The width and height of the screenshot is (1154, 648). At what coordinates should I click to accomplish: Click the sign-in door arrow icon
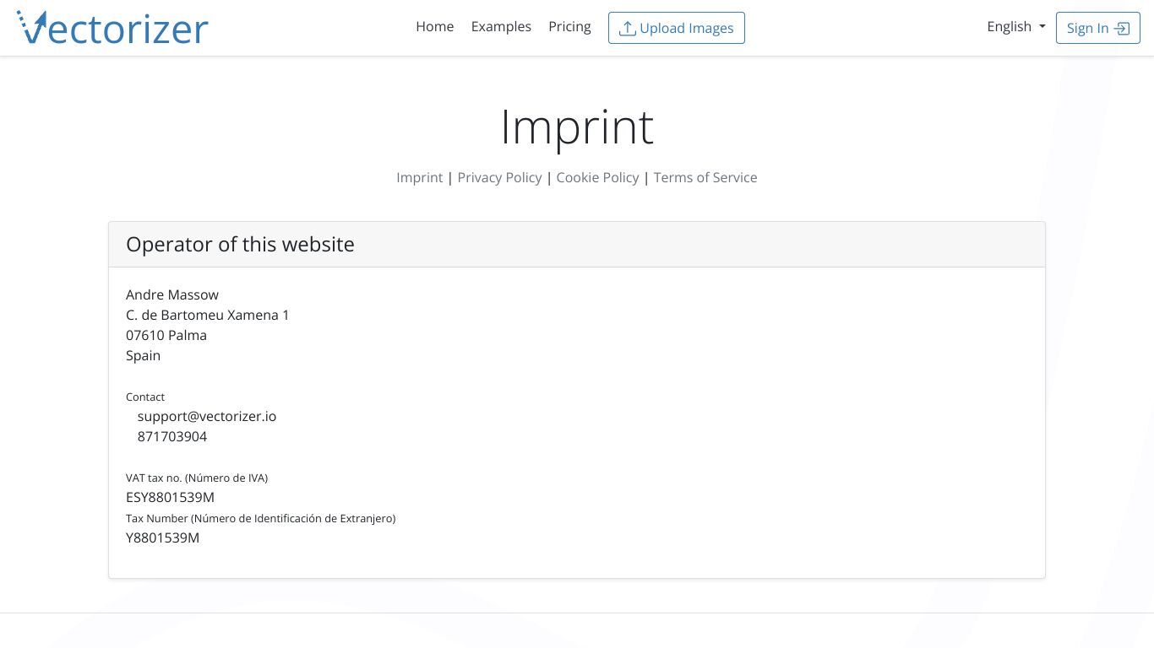point(1122,29)
